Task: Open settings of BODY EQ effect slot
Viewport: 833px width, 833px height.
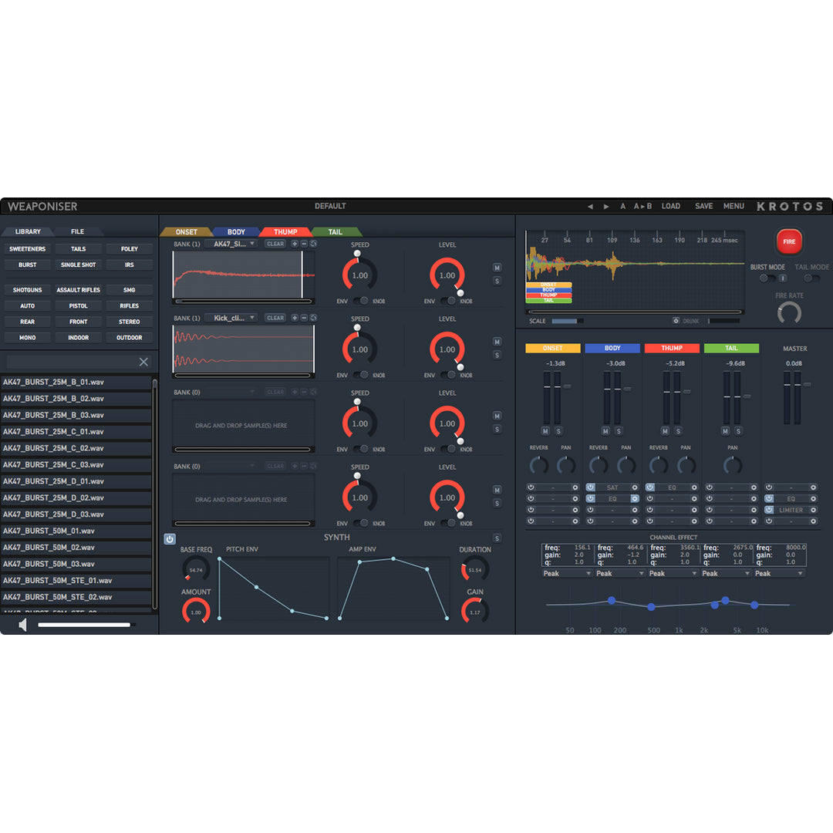Action: pyautogui.click(x=634, y=499)
